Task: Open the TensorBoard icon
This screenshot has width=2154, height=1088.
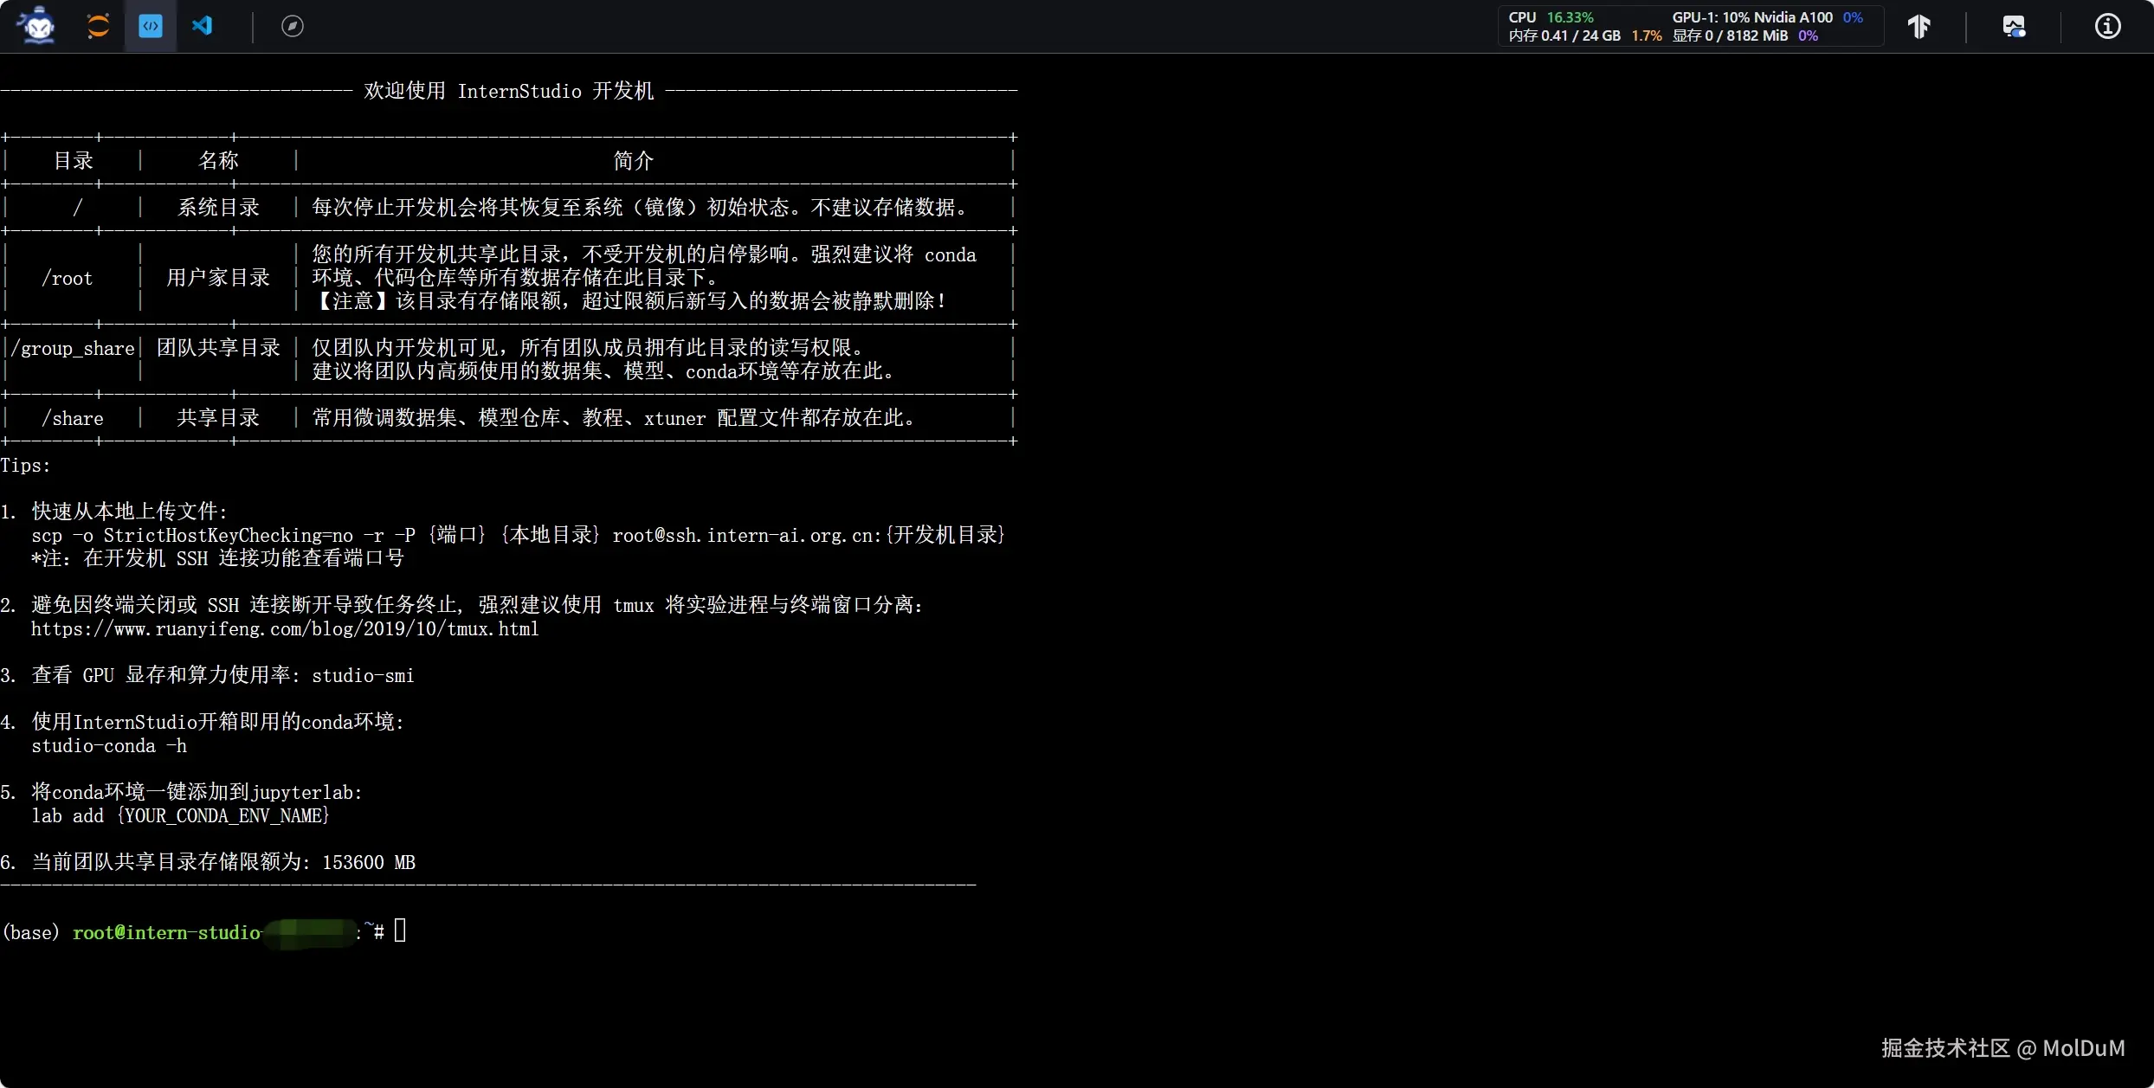Action: (1919, 27)
